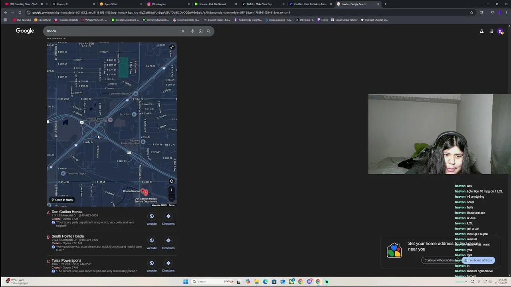
Task: Zoom out on the map
Action: [172, 198]
